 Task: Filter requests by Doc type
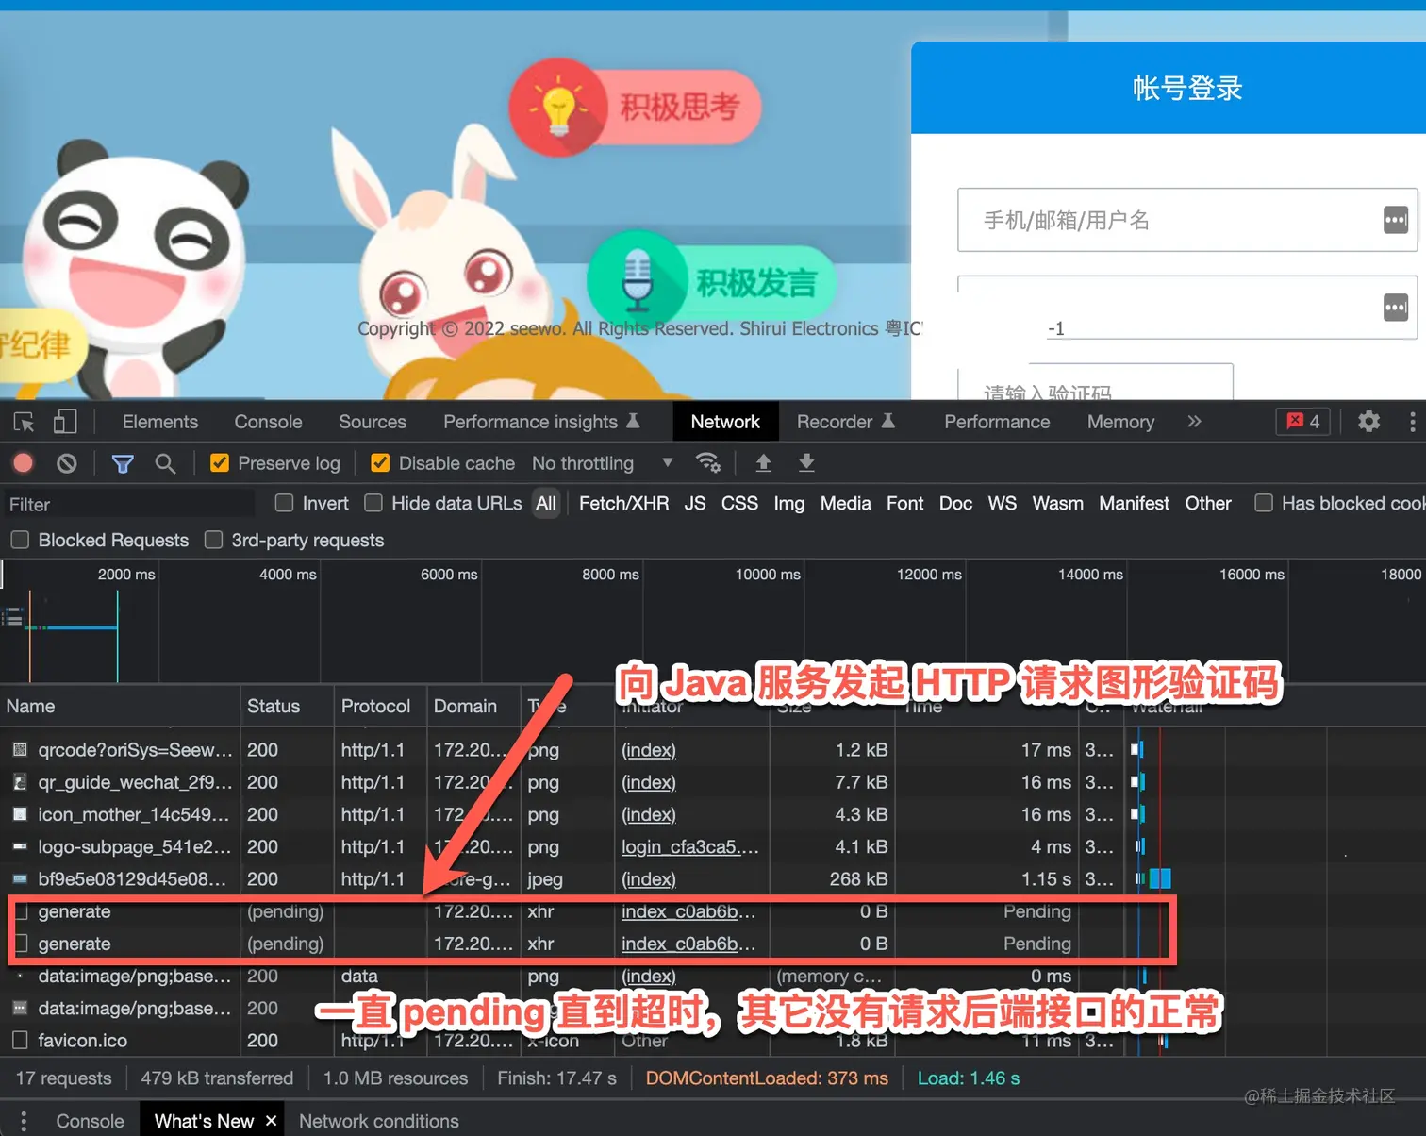(x=955, y=503)
